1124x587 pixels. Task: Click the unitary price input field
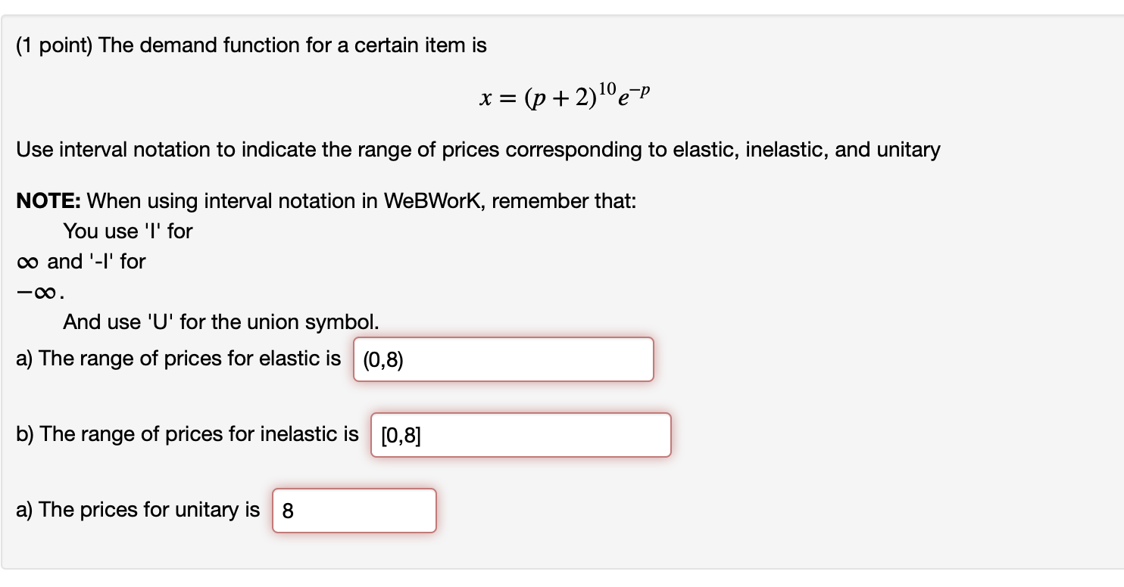click(x=354, y=511)
